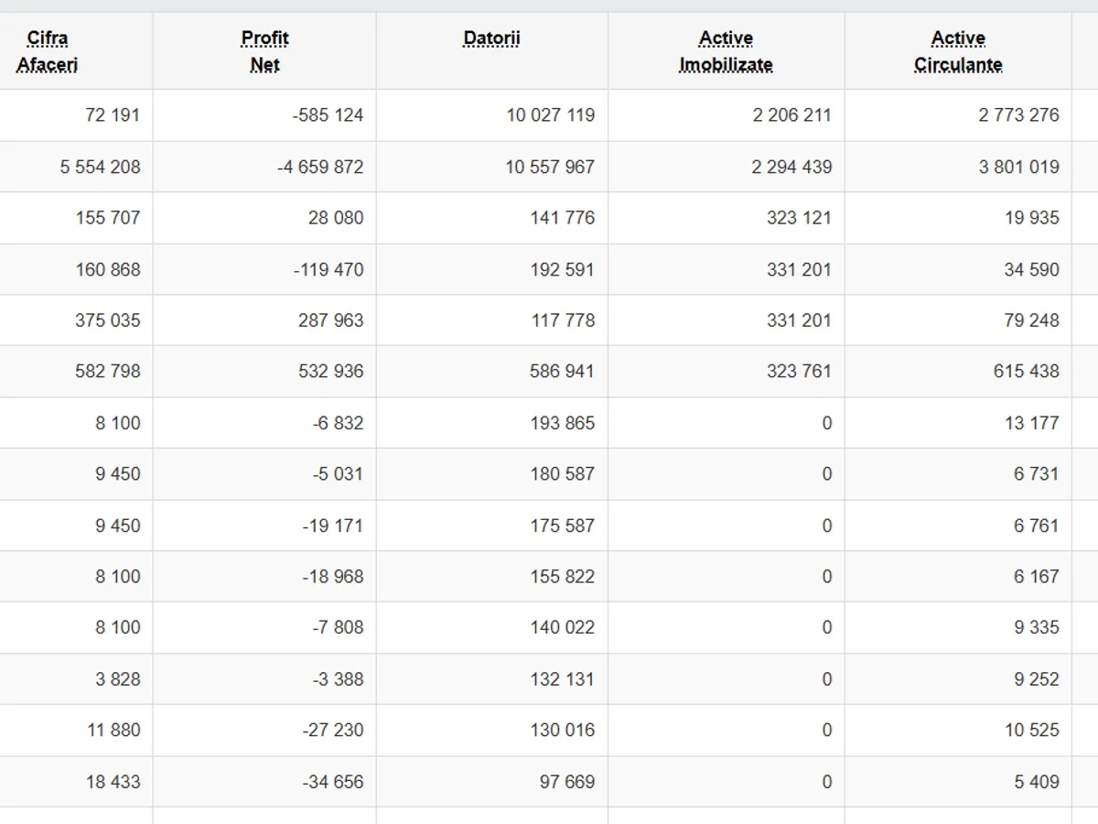Select the 155 822 Datorii cell
This screenshot has height=824, width=1098.
(562, 577)
